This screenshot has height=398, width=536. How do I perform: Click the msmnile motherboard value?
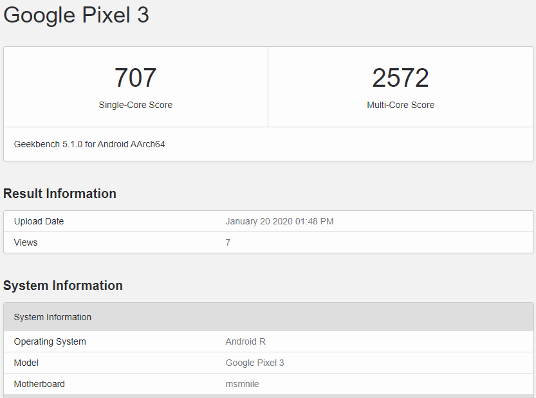click(x=242, y=384)
